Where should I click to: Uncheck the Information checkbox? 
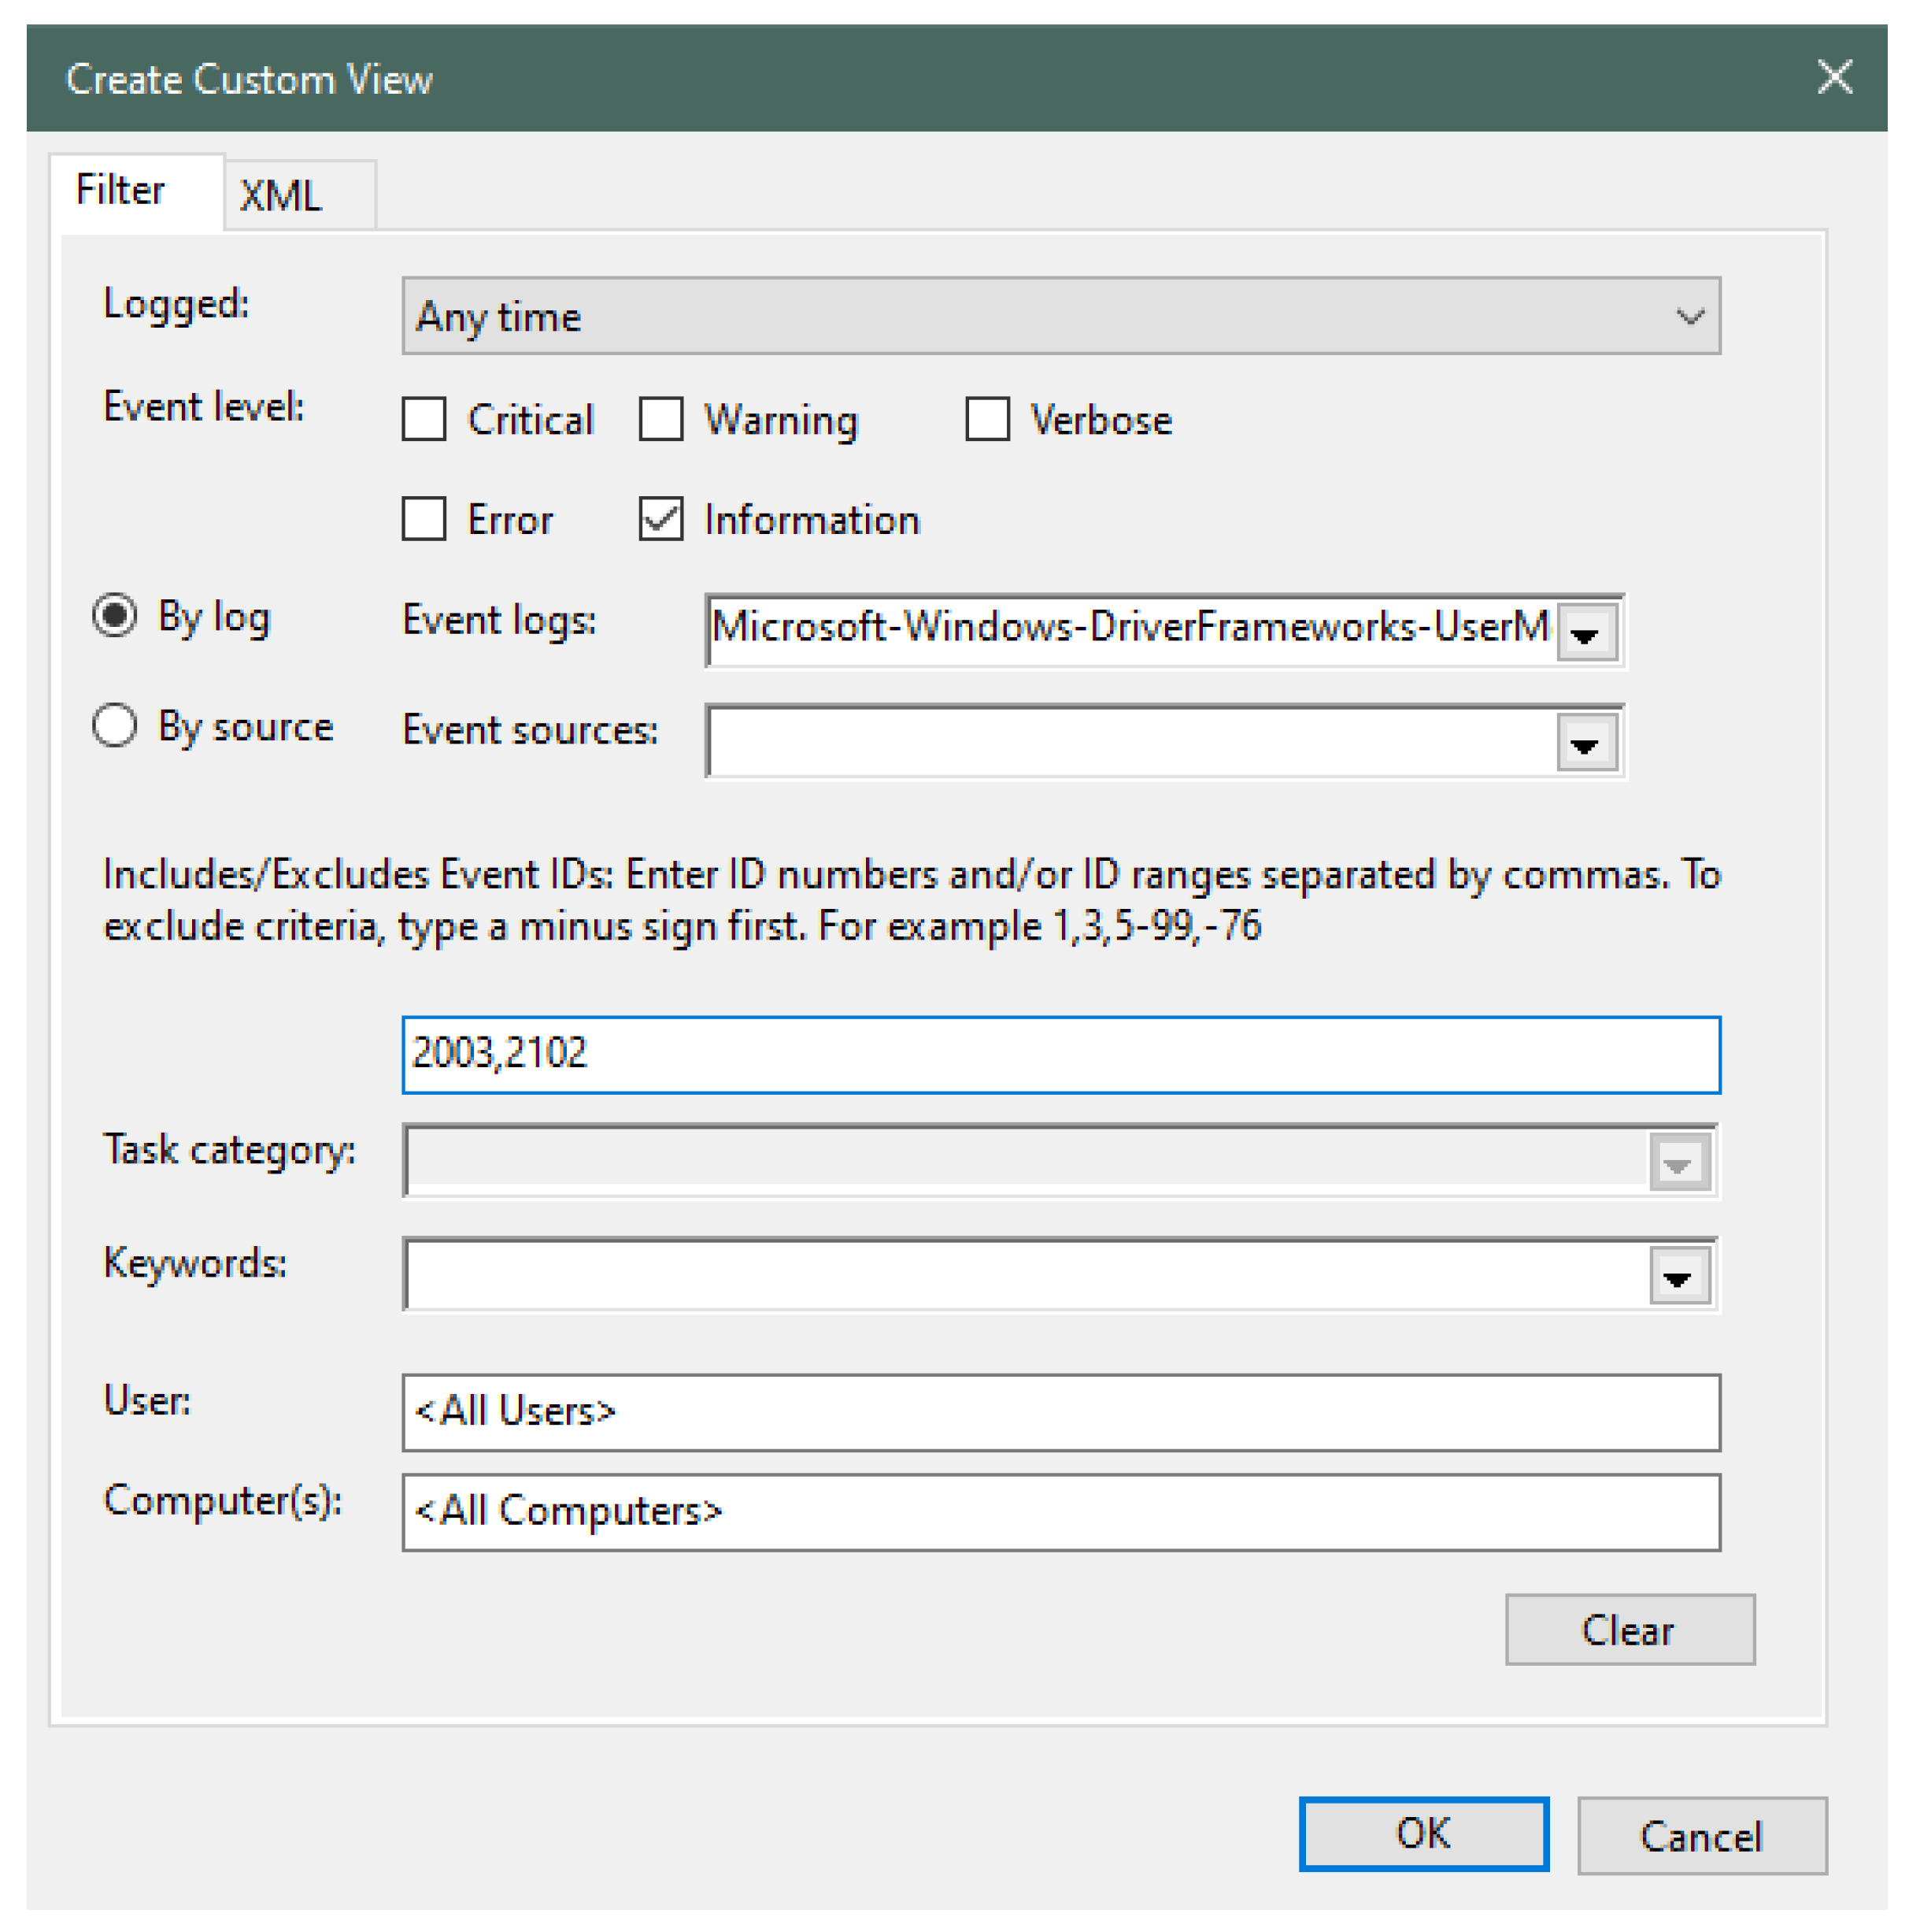point(660,519)
